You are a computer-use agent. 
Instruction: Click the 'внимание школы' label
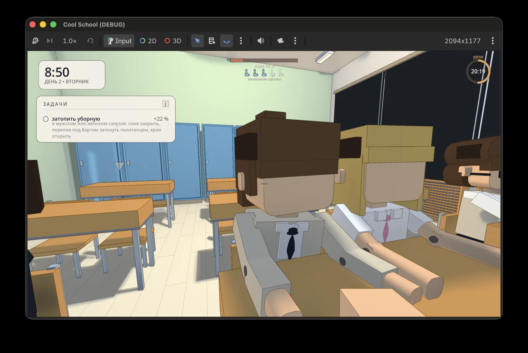[x=264, y=79]
